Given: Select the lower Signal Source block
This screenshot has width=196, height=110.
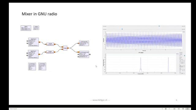Looking at the screenshot, I should pos(33,54).
